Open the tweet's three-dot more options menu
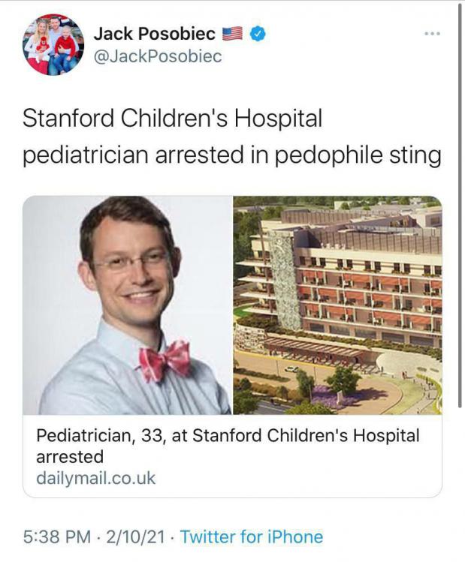The width and height of the screenshot is (465, 562). click(432, 34)
